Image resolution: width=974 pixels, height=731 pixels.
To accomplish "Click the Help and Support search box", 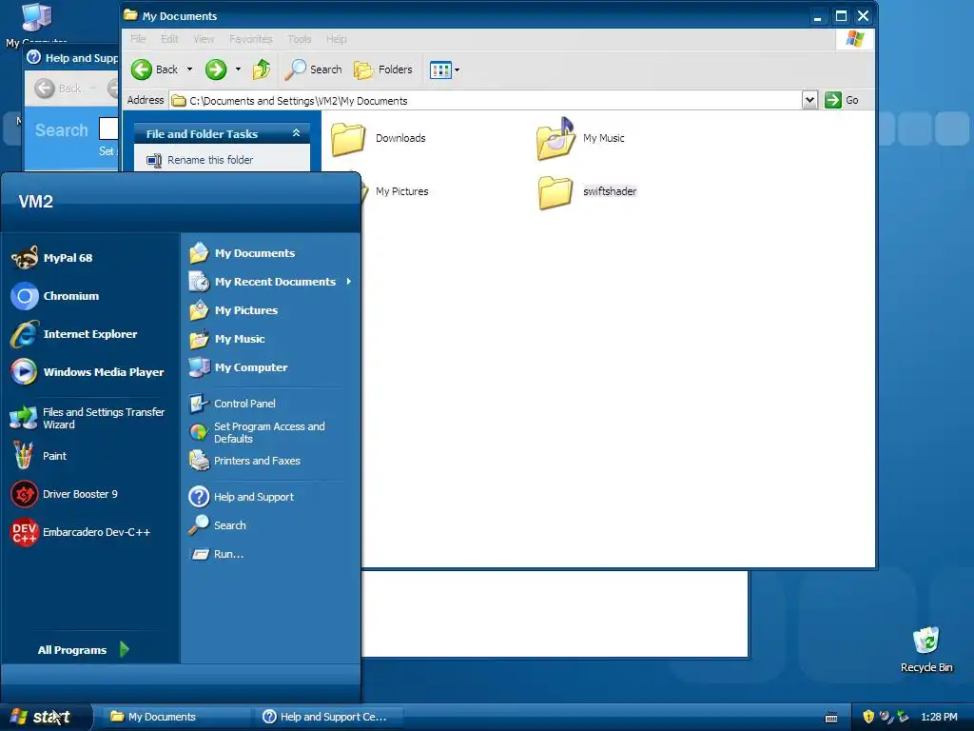I will [x=108, y=129].
